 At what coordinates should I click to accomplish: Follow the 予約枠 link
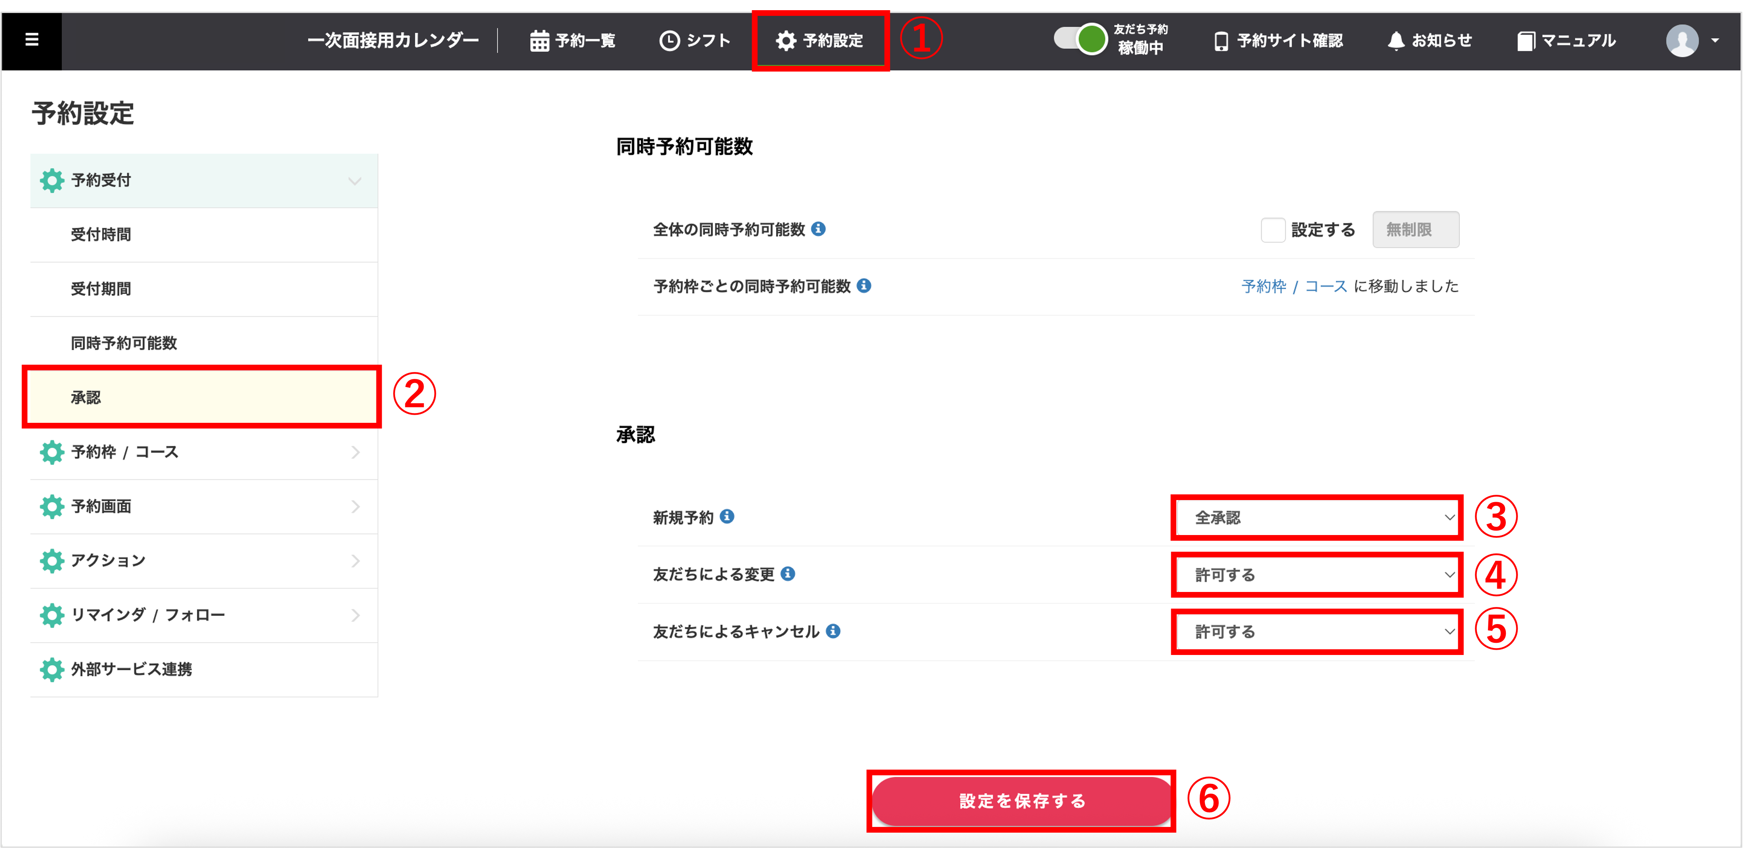[x=1263, y=286]
